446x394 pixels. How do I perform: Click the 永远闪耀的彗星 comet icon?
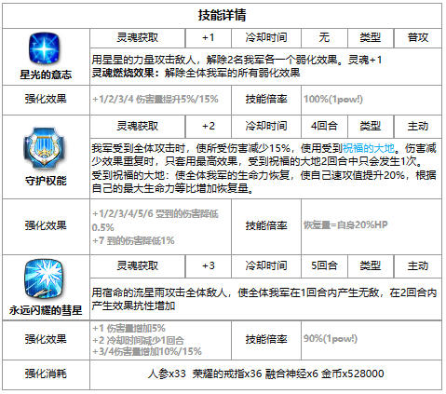coord(46,279)
